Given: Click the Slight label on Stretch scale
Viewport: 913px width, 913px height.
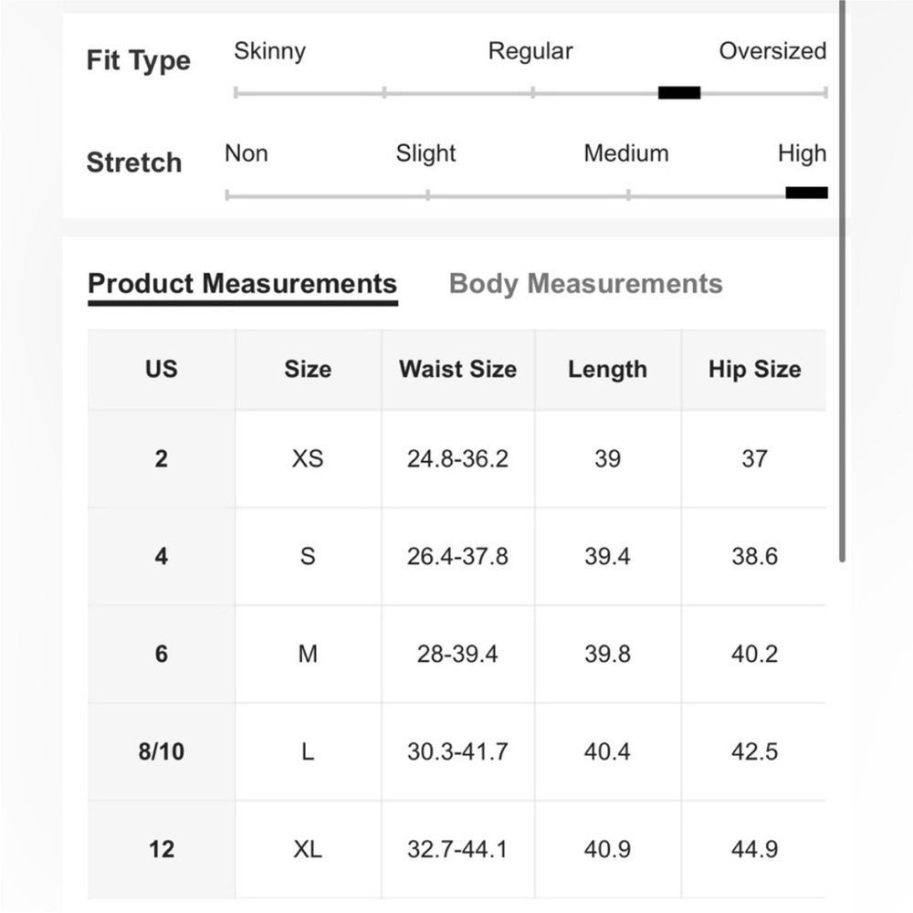Looking at the screenshot, I should (x=425, y=154).
